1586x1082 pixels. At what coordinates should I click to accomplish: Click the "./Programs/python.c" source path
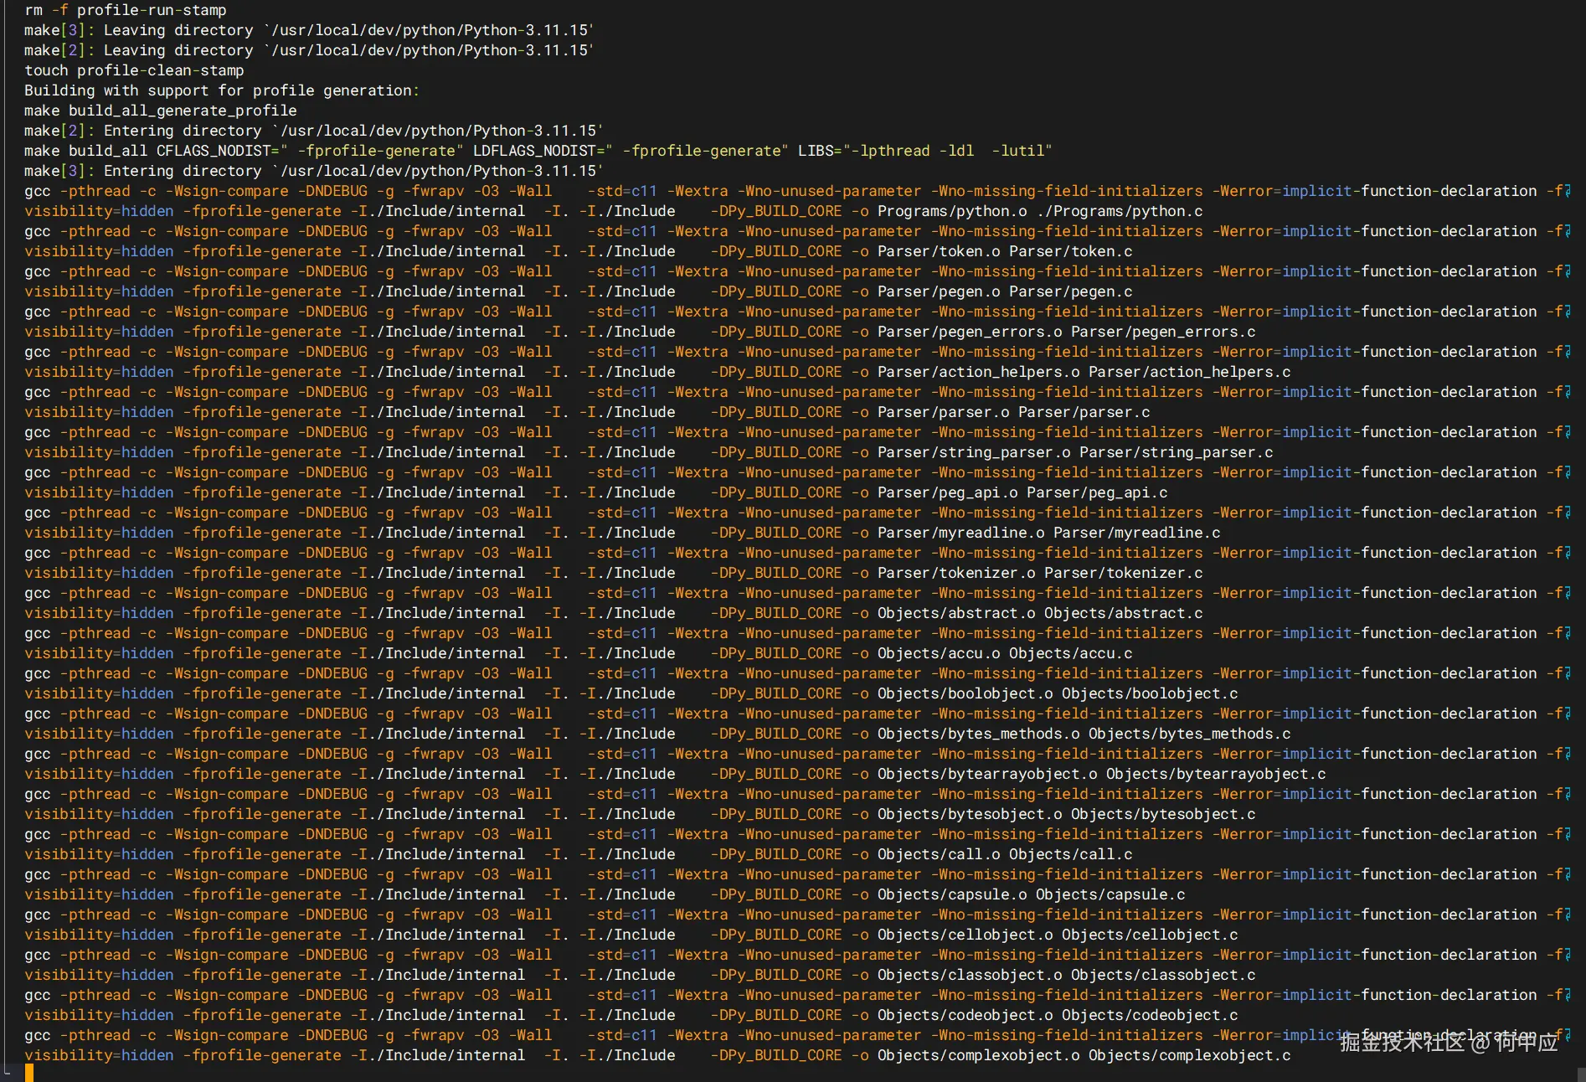1120,211
